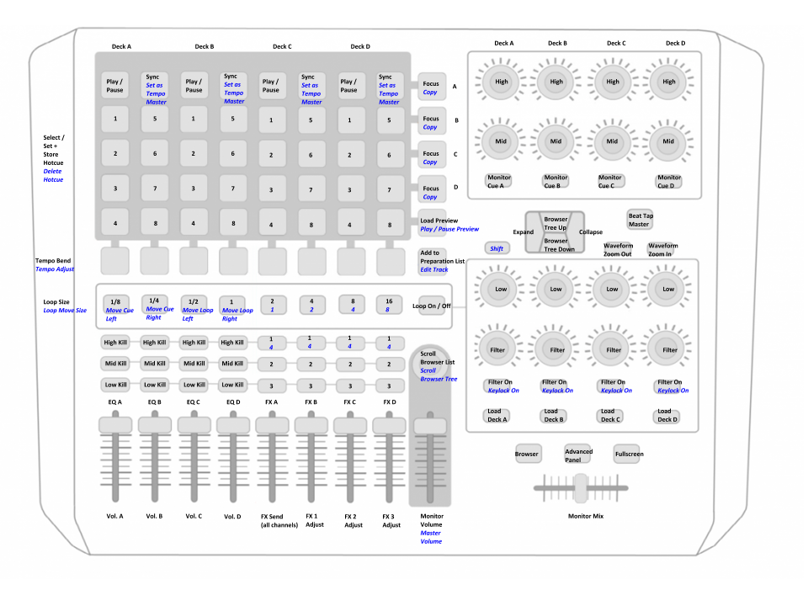Enable Monitor Cue A
The image size is (808, 606).
click(498, 182)
